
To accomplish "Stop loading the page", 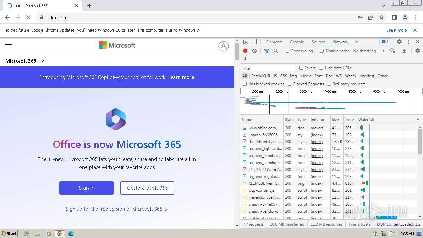I will [28, 17].
